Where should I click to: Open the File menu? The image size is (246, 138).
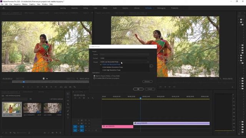pos(2,4)
